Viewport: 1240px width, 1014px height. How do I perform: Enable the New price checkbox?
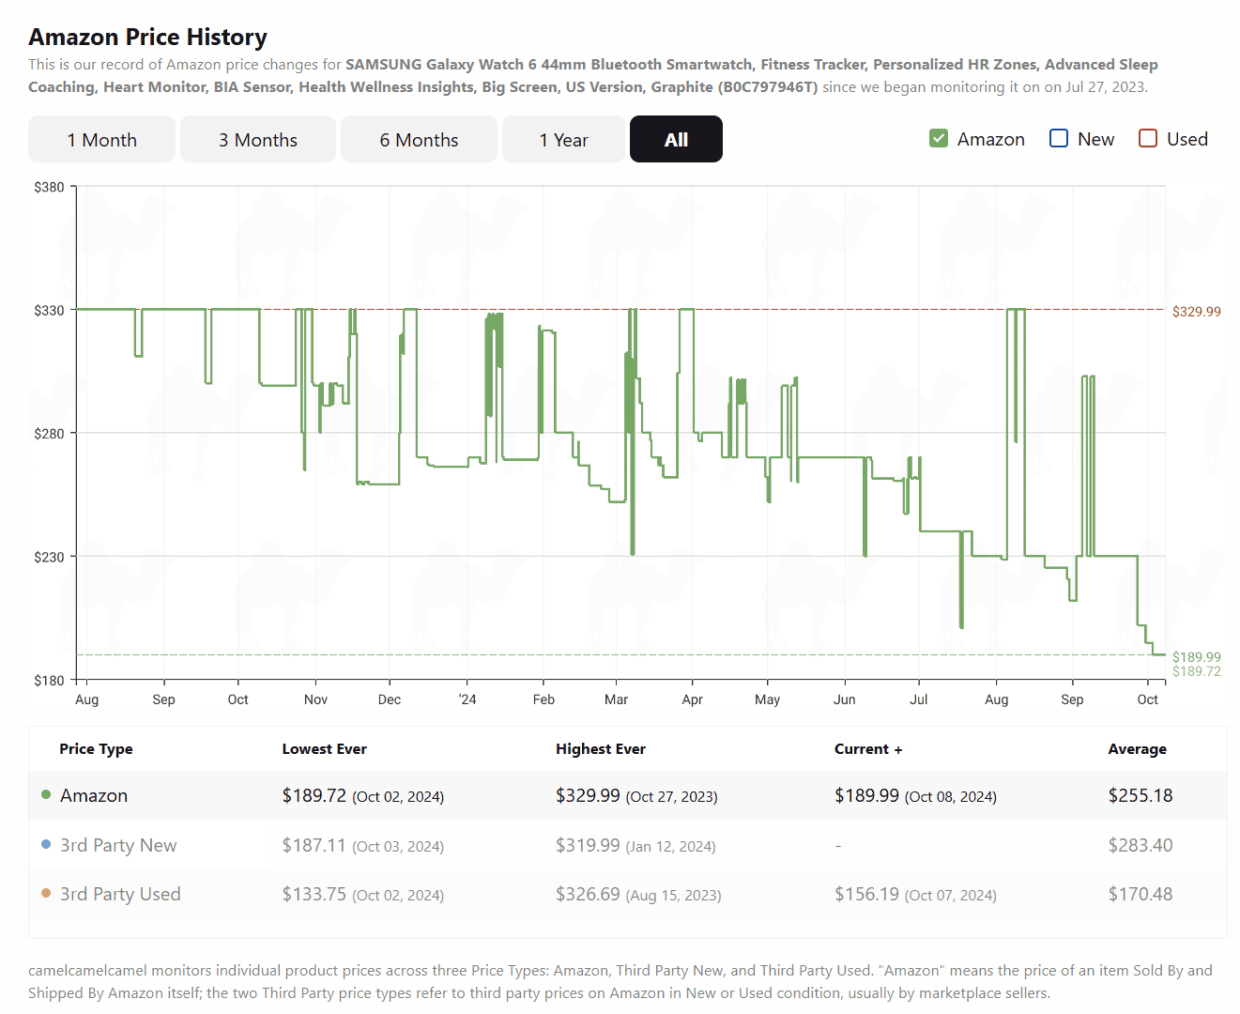(1059, 139)
